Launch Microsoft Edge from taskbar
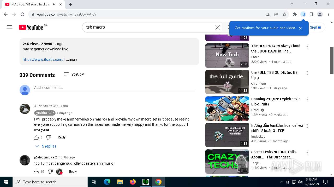 tap(107, 182)
